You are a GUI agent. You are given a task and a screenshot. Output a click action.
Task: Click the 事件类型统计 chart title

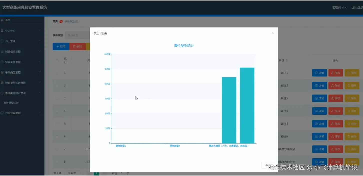click(184, 45)
